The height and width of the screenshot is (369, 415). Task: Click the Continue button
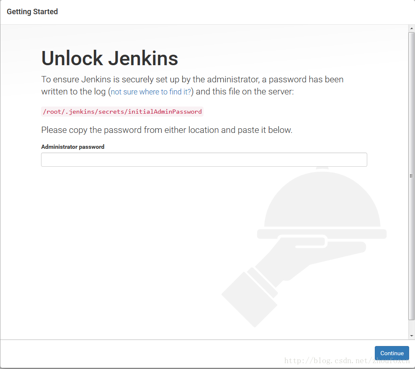tap(392, 353)
